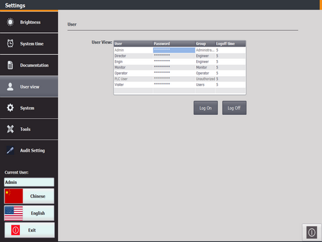This screenshot has height=242, width=322.
Task: Select the Engin user name cell
Action: click(134, 61)
